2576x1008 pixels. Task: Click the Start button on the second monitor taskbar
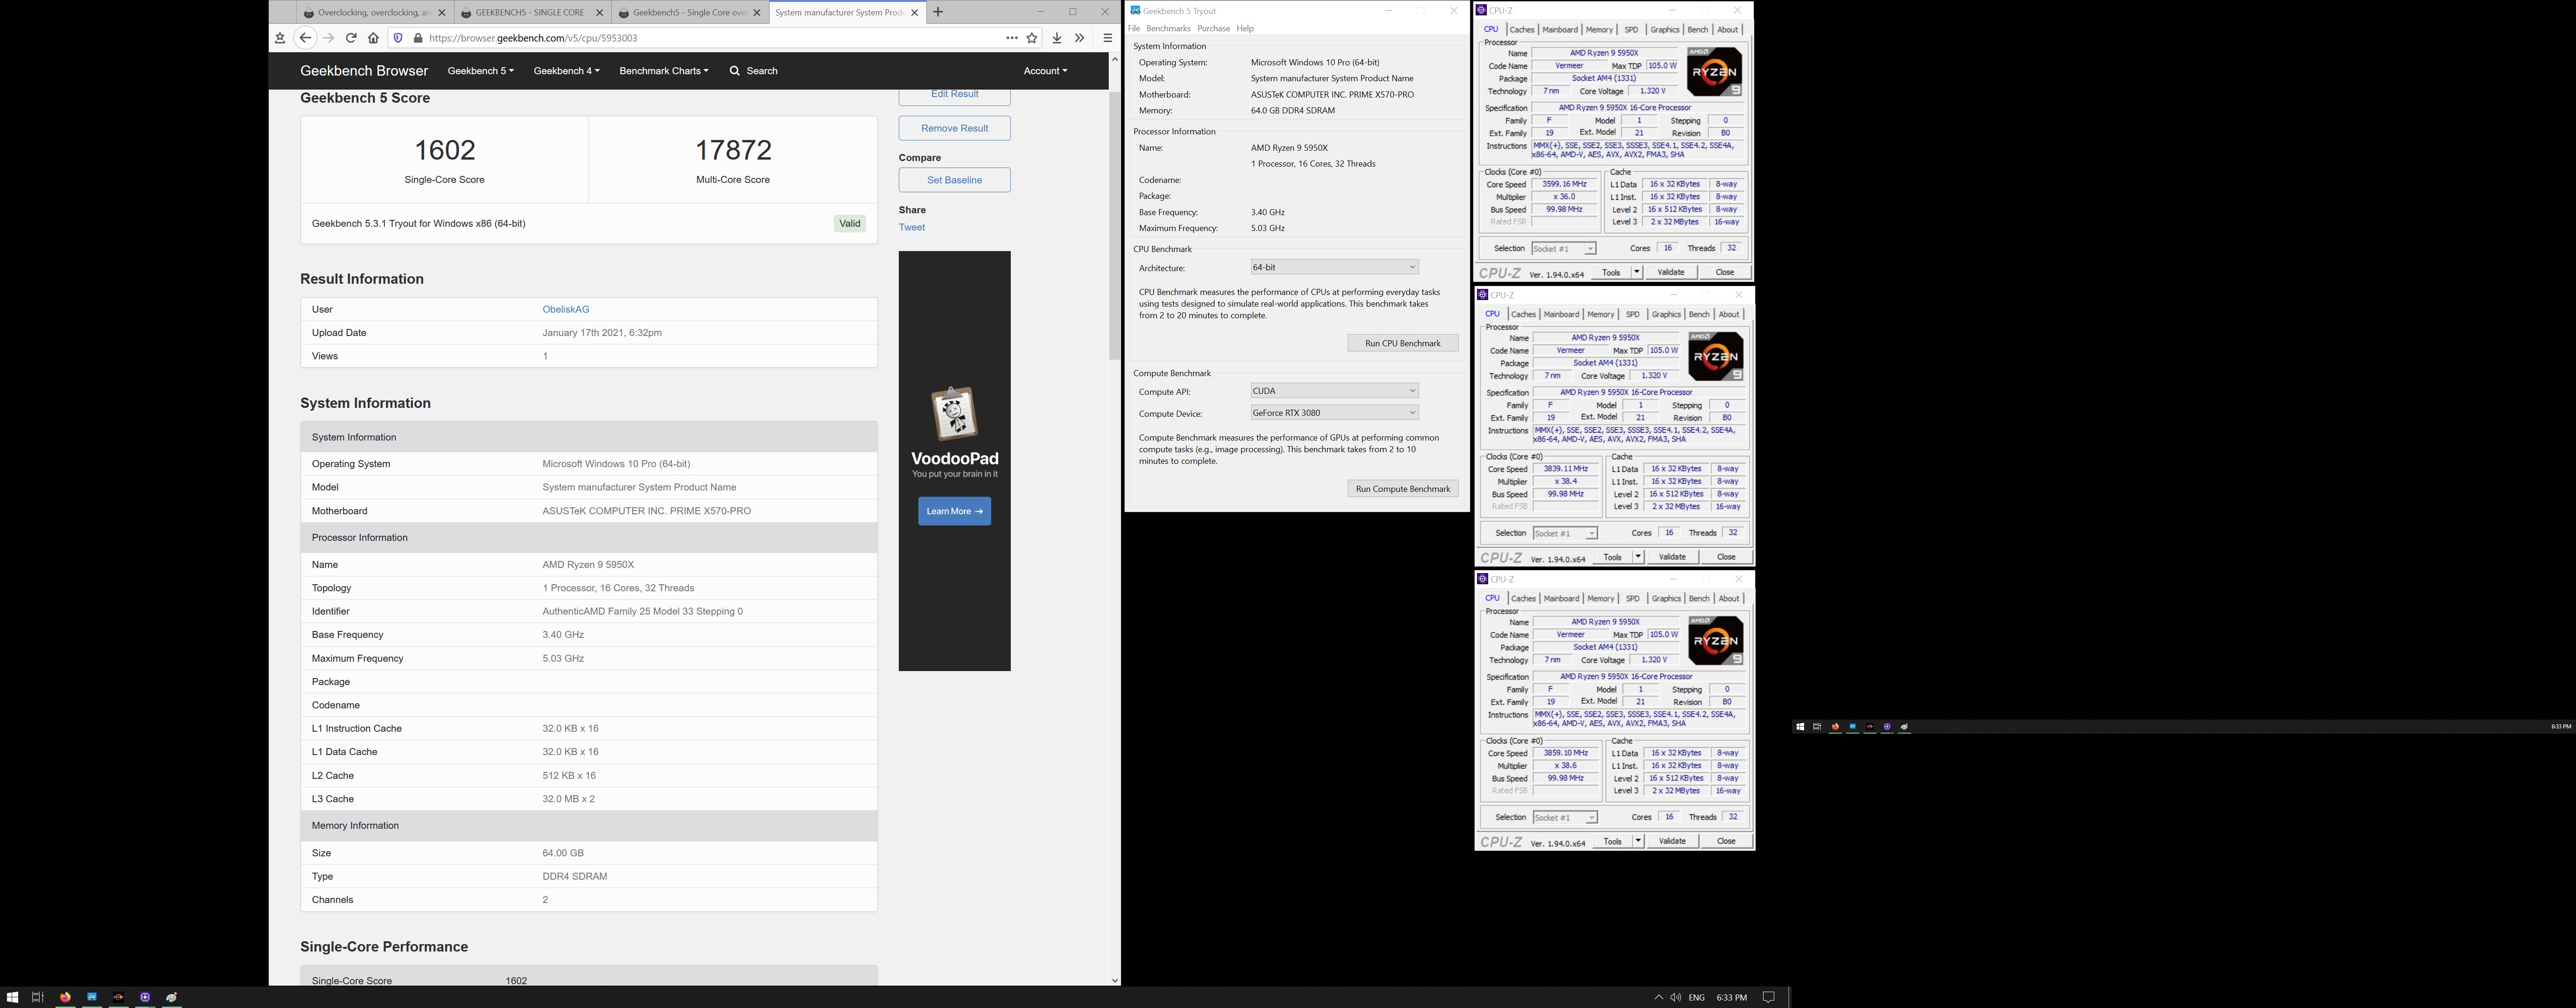point(1800,727)
